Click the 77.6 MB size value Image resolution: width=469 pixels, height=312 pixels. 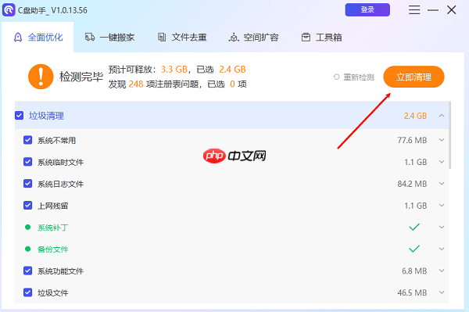point(412,140)
